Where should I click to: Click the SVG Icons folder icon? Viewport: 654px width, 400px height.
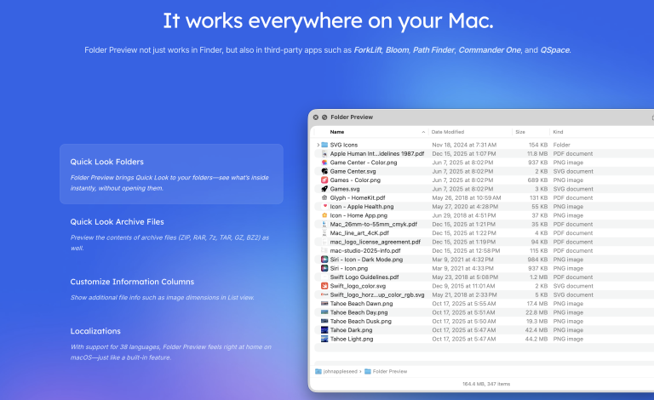click(x=324, y=145)
